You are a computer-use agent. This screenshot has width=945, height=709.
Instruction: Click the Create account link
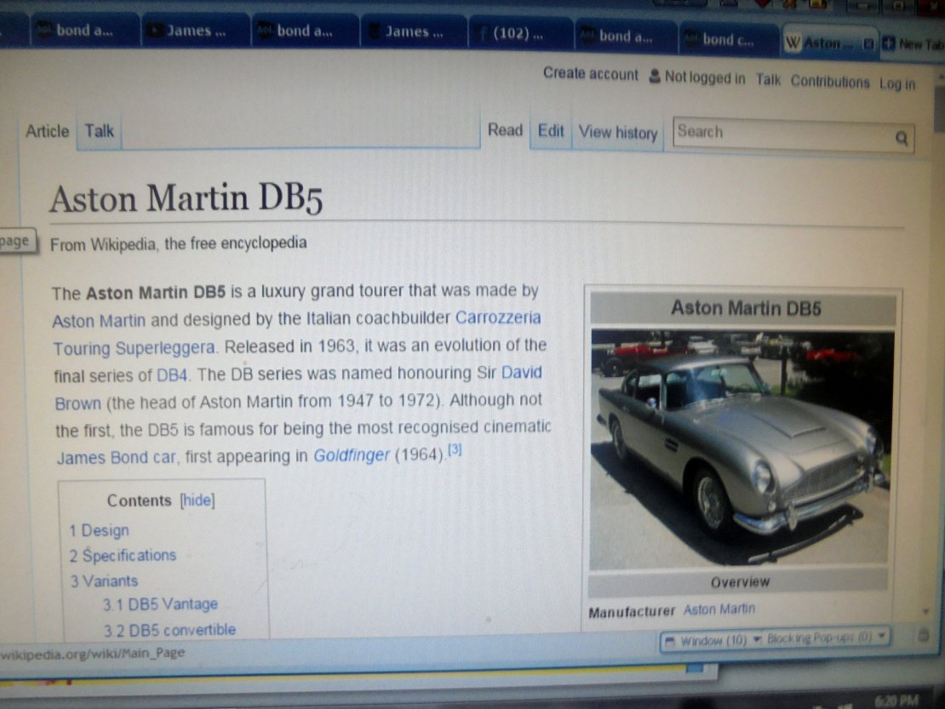pos(590,73)
